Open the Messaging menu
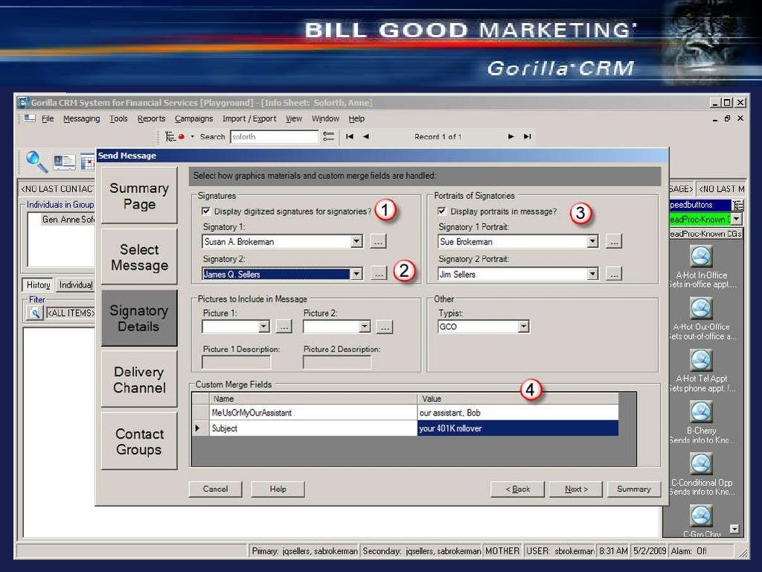The image size is (762, 572). 81,118
